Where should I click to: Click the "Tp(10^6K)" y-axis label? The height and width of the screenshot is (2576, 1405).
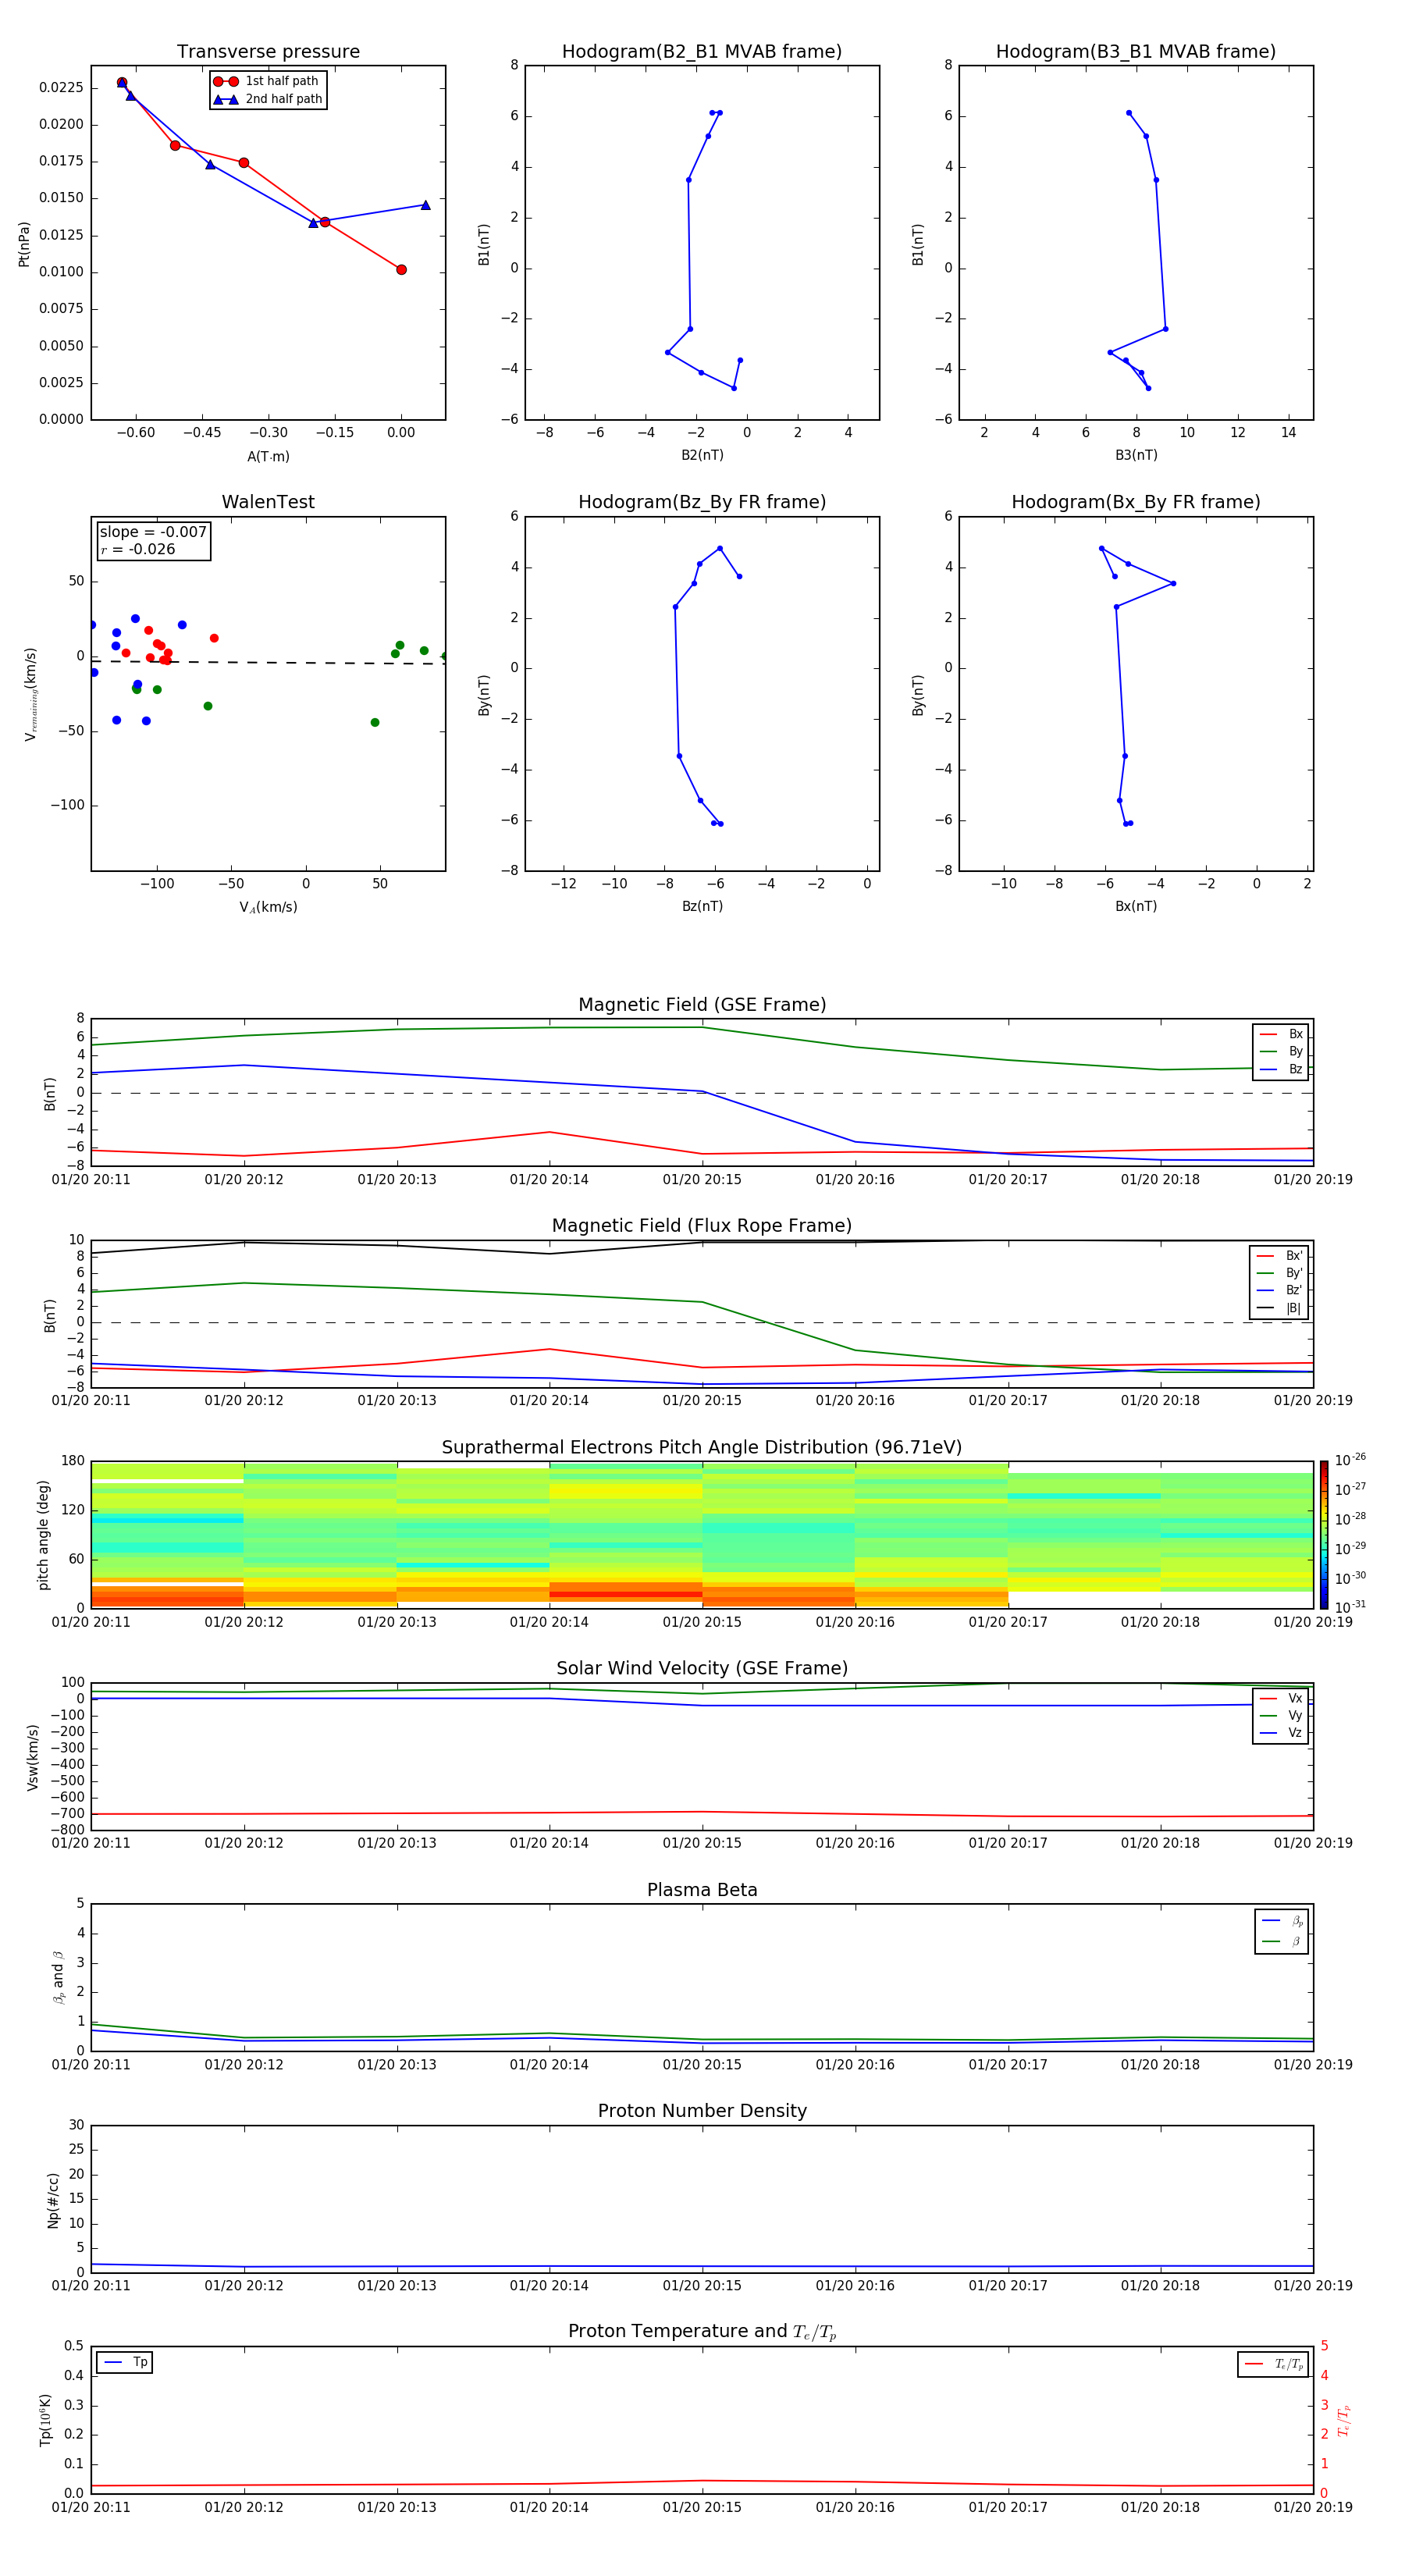pos(45,2420)
